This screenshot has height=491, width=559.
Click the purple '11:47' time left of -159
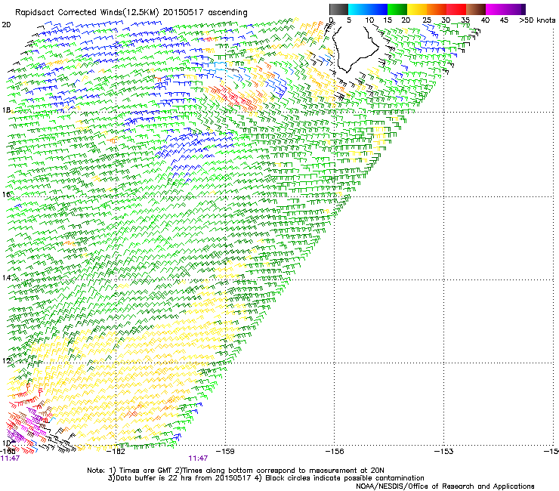198,459
